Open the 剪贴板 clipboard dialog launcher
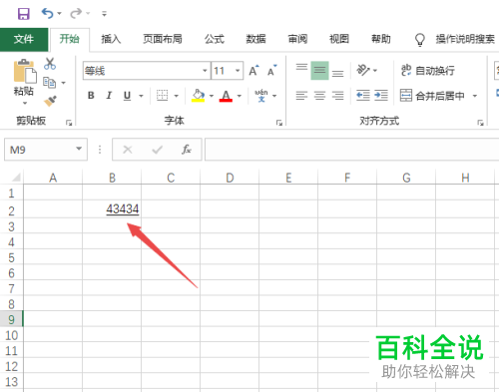The height and width of the screenshot is (392, 499). tap(69, 123)
